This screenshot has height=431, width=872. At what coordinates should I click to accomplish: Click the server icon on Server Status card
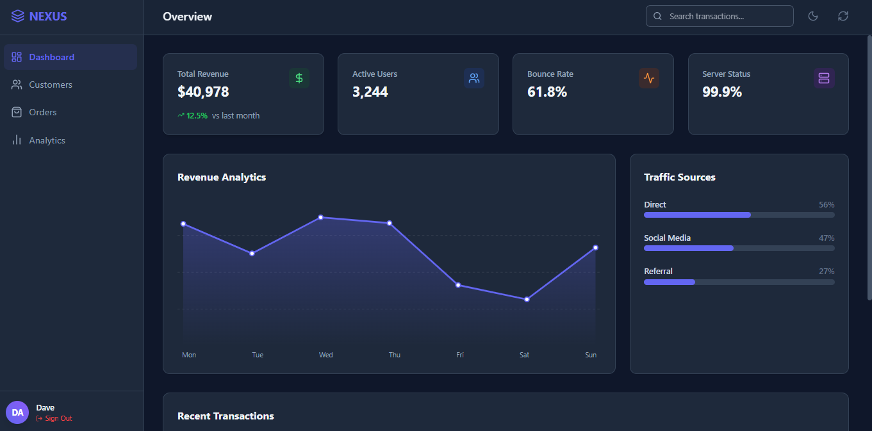tap(823, 77)
